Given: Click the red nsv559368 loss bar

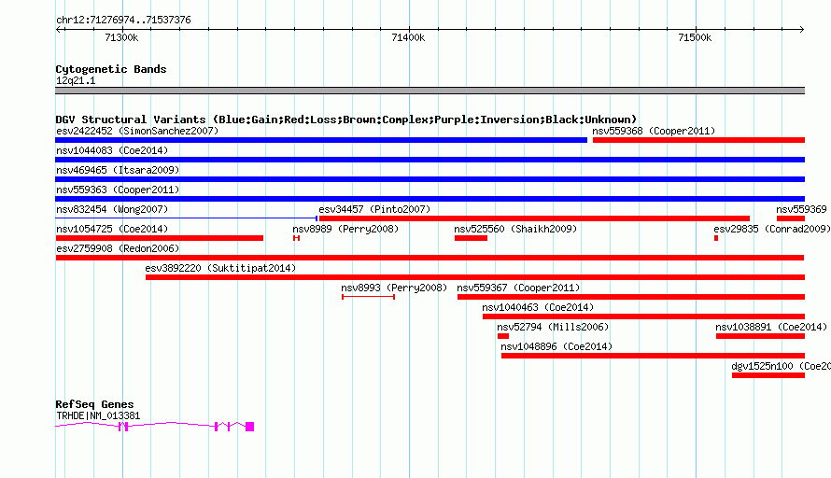Looking at the screenshot, I should (x=698, y=140).
